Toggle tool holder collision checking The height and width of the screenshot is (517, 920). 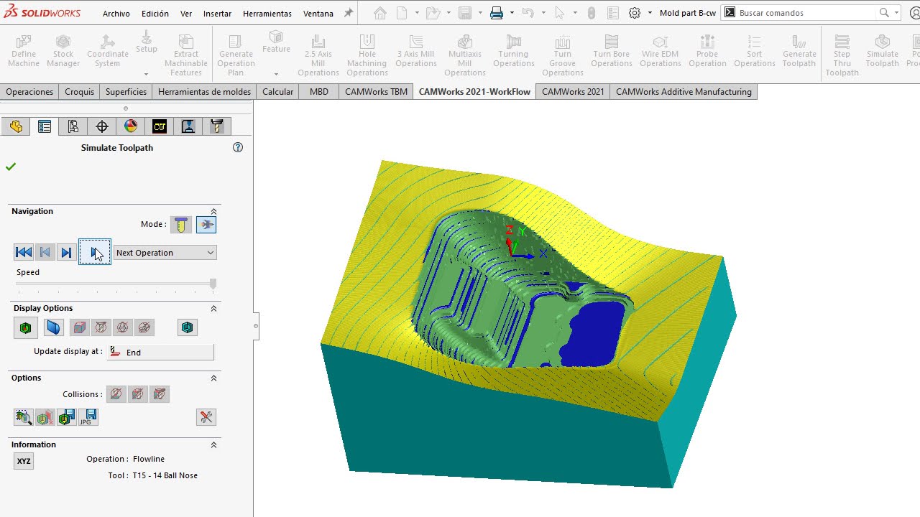160,394
